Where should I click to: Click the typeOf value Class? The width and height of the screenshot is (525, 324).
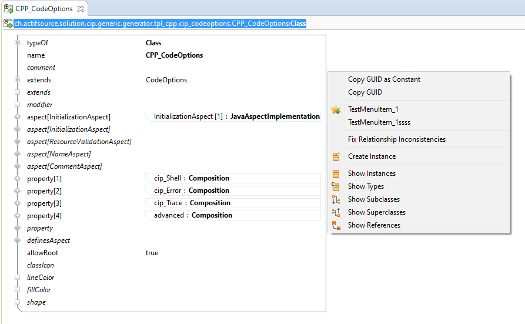[x=153, y=43]
